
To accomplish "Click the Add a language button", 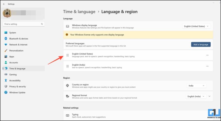I will tap(201, 44).
